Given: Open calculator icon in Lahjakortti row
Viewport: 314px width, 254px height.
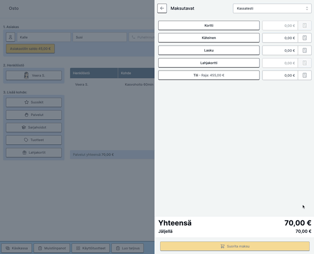Looking at the screenshot, I should (305, 63).
